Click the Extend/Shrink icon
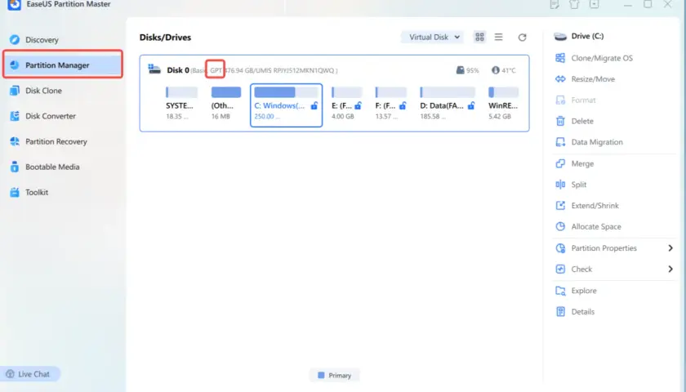Screen dimensions: 686x392 tap(560, 205)
